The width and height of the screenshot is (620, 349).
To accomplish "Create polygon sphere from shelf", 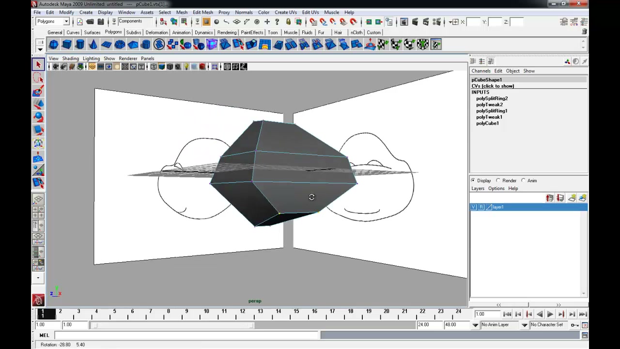I will tap(54, 45).
